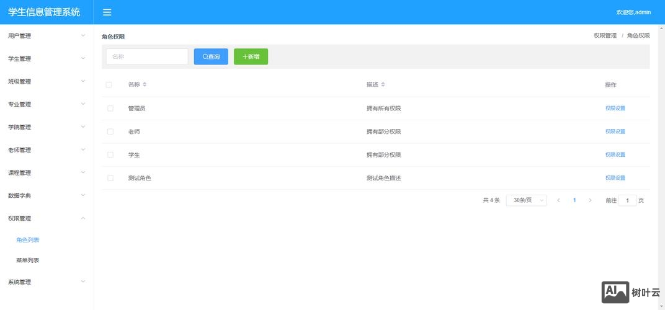
Task: Collapse the 权限管理 sidebar menu
Action: point(47,218)
